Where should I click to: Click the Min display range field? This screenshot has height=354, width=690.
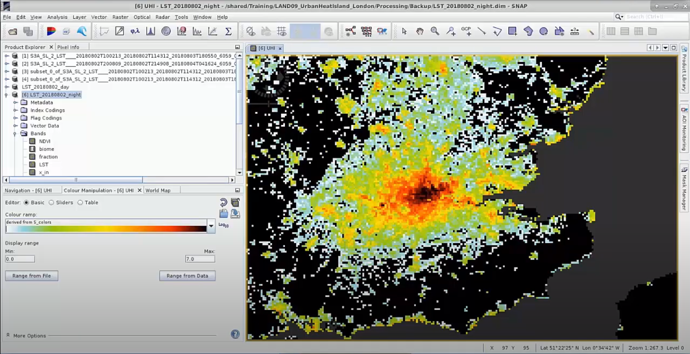[20, 259]
